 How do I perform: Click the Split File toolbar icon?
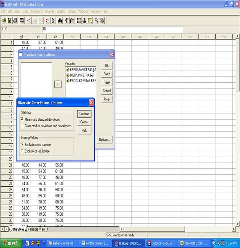(79, 21)
